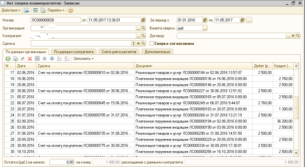Image resolution: width=305 pixels, height=167 pixels.
Task: Click the Валюта сверки руб. field
Action: tap(190, 28)
